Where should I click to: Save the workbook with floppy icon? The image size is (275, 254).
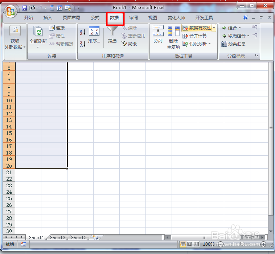(x=24, y=8)
